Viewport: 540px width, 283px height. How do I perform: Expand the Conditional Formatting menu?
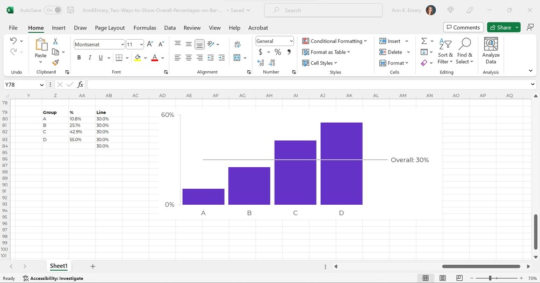[x=334, y=41]
